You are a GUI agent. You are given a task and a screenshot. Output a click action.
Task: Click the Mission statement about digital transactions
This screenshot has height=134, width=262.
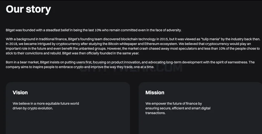pos(178,108)
